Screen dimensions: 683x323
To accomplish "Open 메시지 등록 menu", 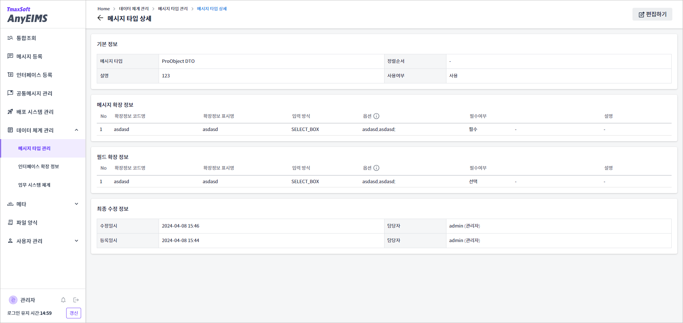I will coord(43,56).
